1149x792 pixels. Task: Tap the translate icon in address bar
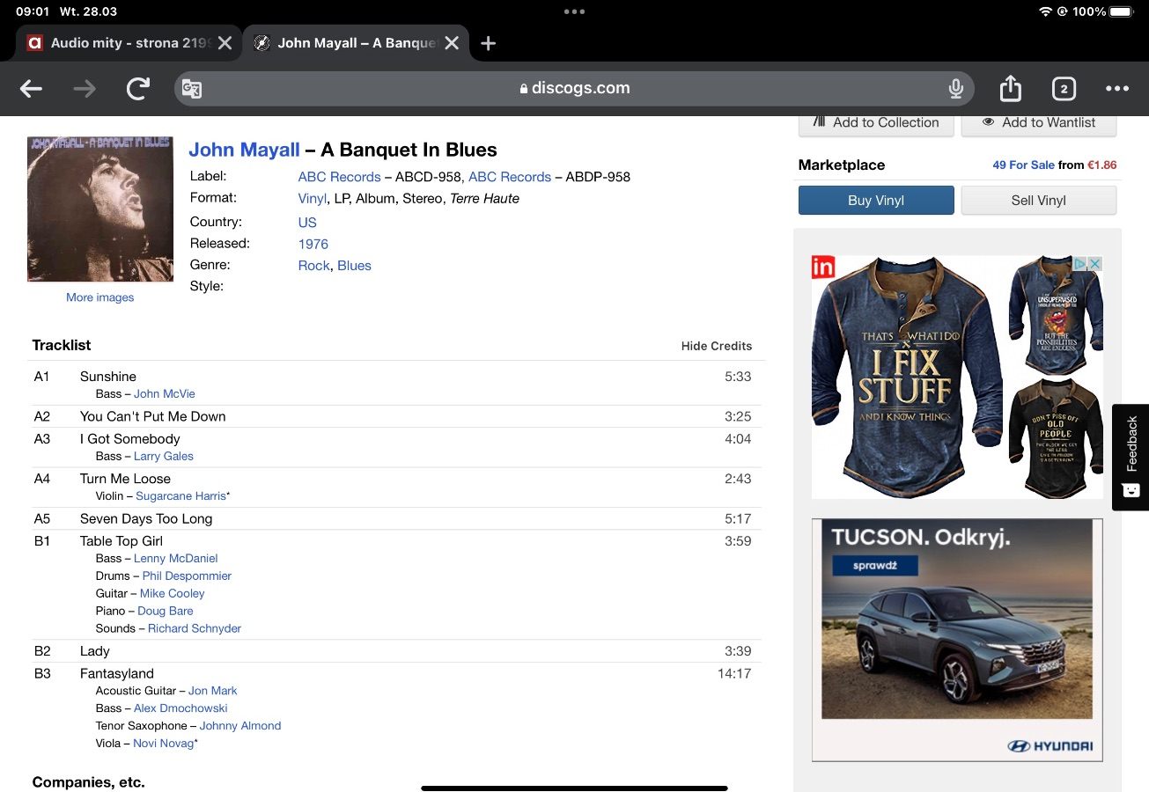coord(192,89)
